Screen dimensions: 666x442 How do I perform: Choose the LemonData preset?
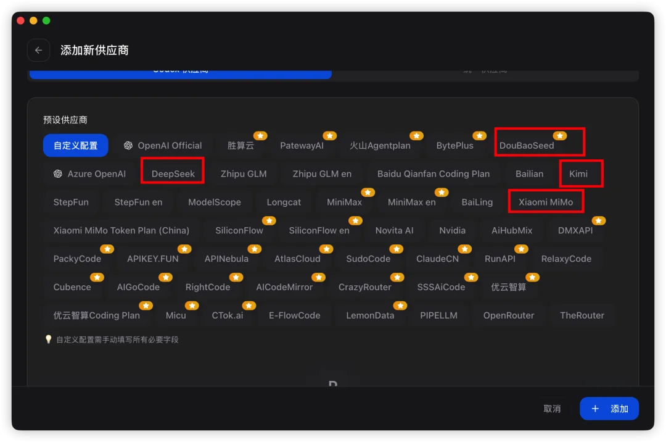tap(371, 315)
